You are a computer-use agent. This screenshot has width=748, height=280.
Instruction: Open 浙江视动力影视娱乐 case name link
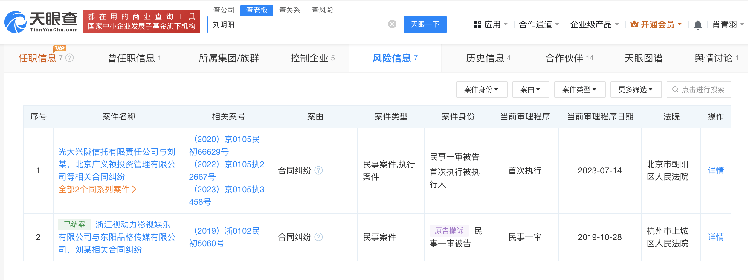[117, 237]
